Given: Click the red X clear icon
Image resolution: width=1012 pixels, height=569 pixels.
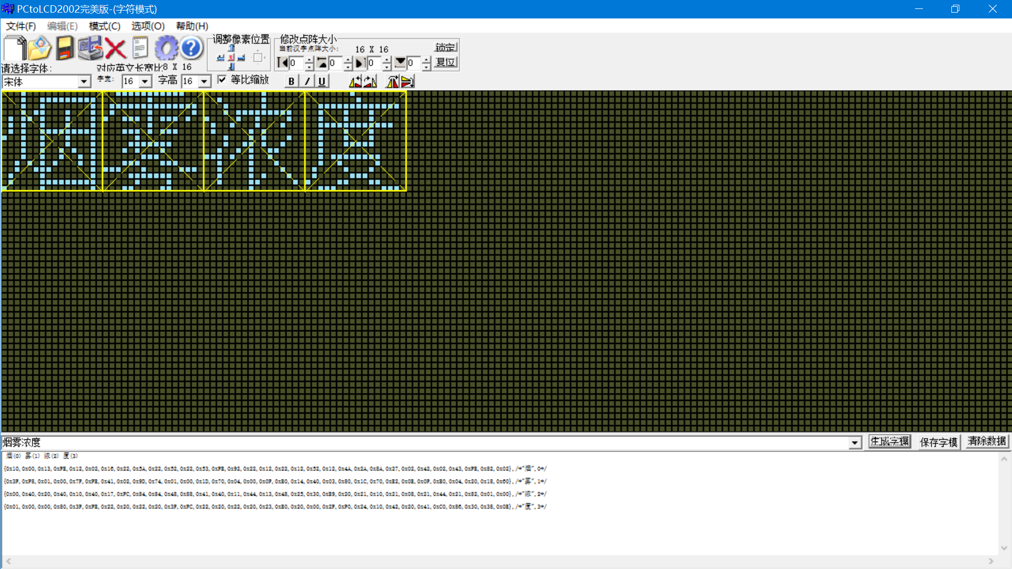Looking at the screenshot, I should coord(115,48).
